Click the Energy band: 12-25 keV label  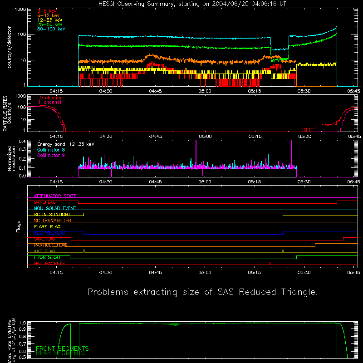tap(66, 144)
